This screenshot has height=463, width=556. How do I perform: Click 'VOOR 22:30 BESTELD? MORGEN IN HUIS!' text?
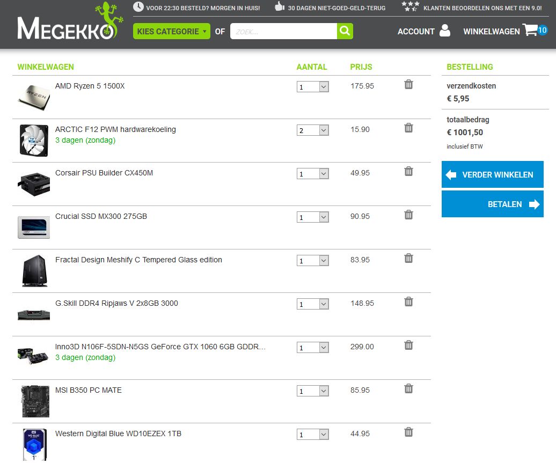click(x=203, y=8)
